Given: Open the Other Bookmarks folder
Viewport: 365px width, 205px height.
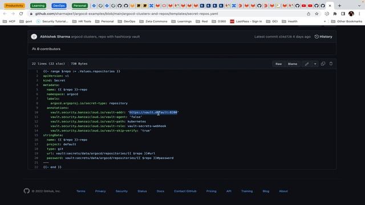Looking at the screenshot, I should (347, 22).
